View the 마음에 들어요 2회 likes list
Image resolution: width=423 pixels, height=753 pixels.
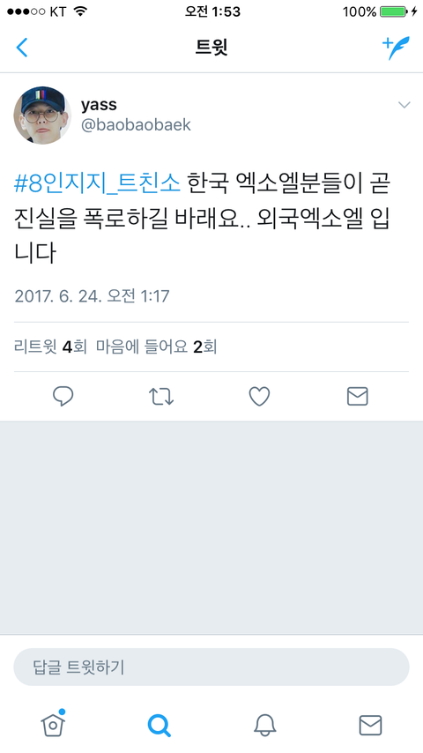coord(157,347)
